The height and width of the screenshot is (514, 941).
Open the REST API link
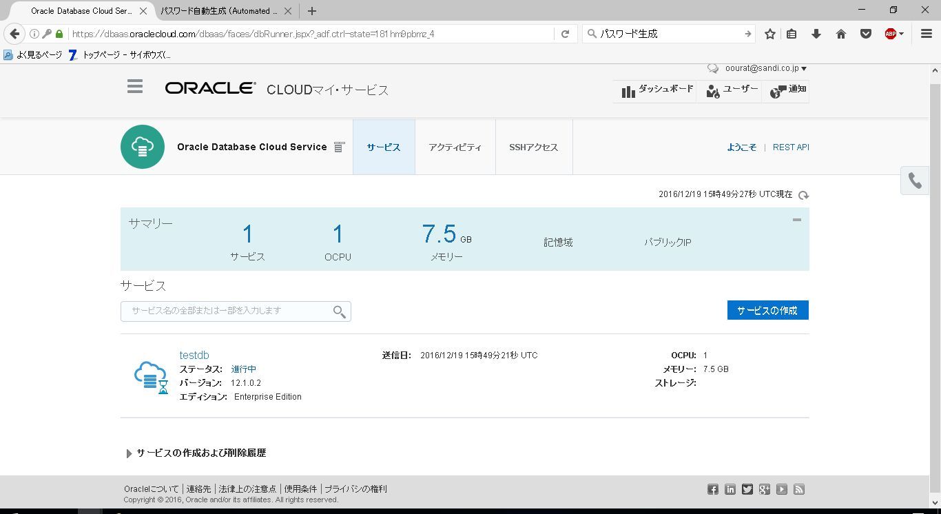[791, 147]
